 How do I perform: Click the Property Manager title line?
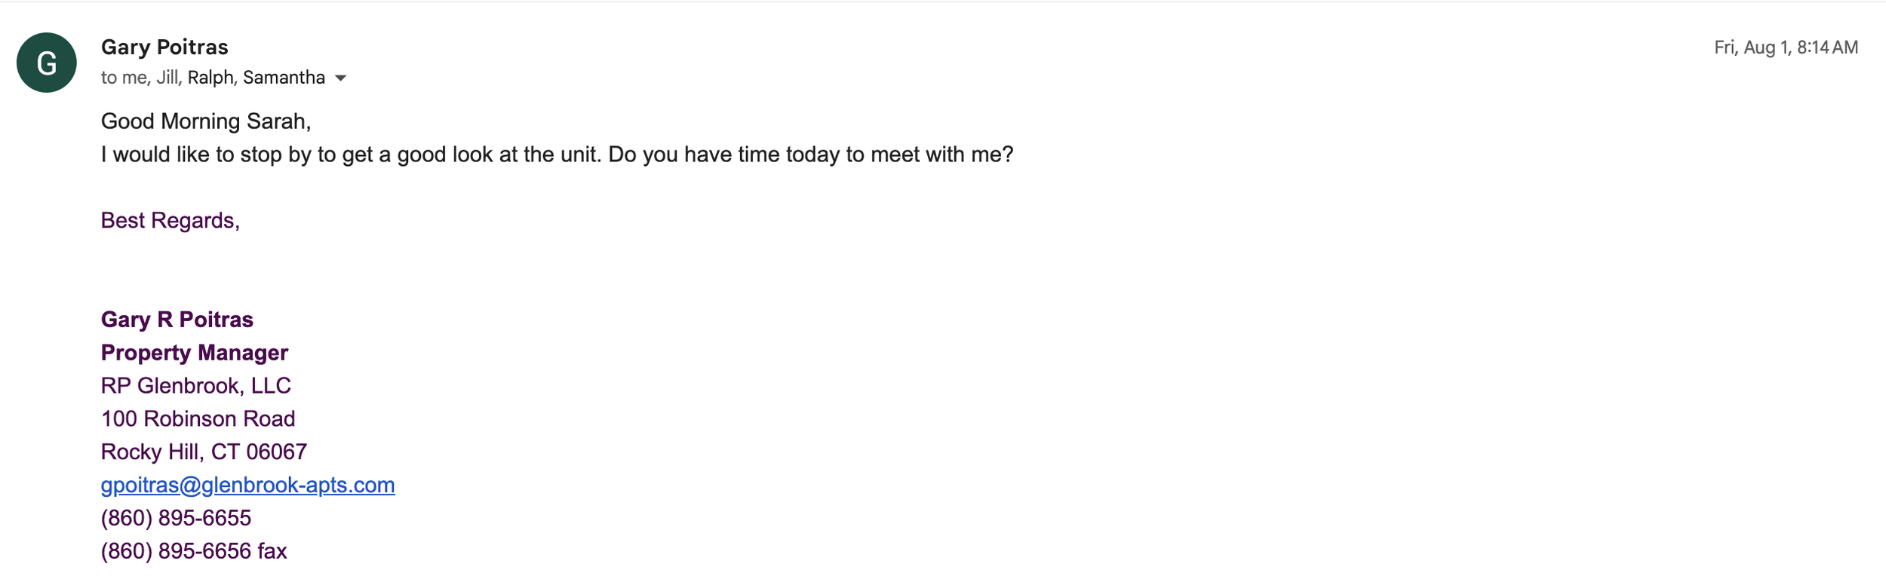[195, 353]
